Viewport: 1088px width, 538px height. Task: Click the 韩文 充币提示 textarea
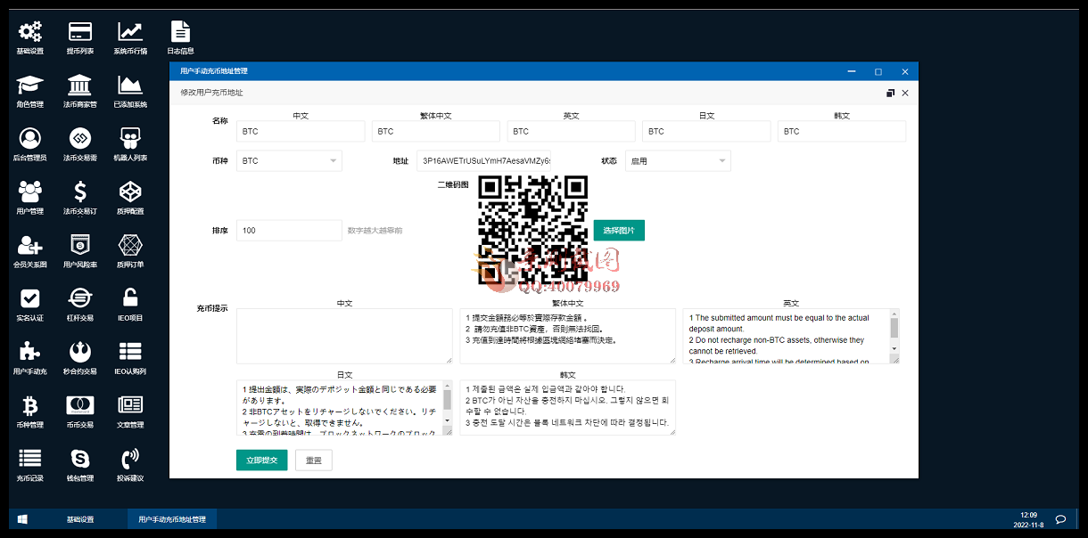pyautogui.click(x=568, y=408)
